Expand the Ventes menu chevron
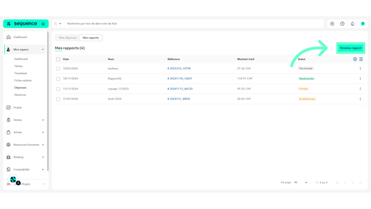371x209 pixels. pos(43,120)
